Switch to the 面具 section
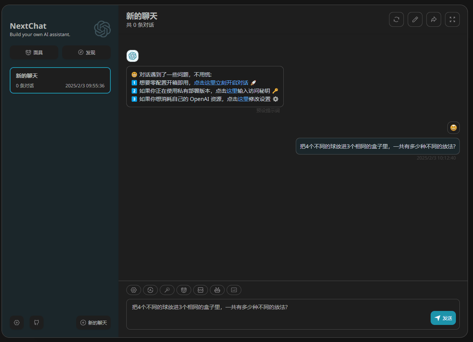The image size is (473, 342). click(34, 52)
